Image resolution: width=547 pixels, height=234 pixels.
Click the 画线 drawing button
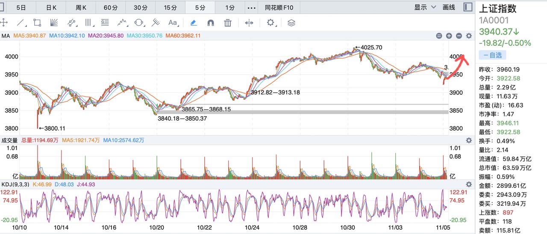[449, 7]
